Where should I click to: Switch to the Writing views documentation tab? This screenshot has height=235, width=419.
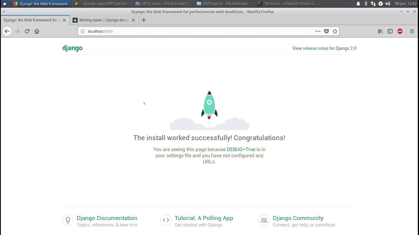[104, 20]
